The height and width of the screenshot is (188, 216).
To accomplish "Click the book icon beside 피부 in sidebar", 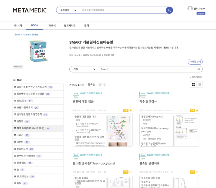I will [x=15, y=183].
